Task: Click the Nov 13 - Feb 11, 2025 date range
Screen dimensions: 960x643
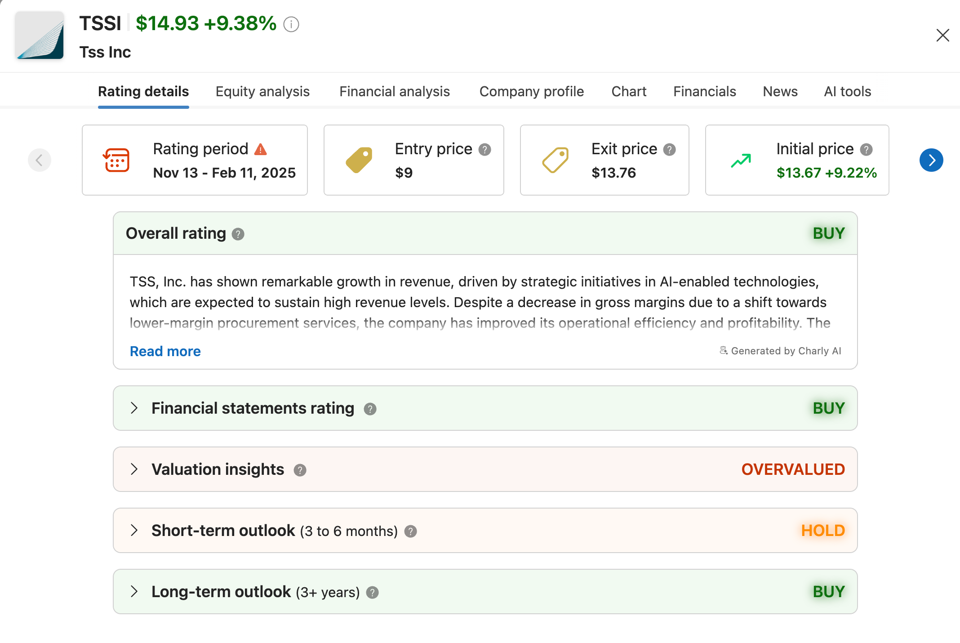Action: 224,173
